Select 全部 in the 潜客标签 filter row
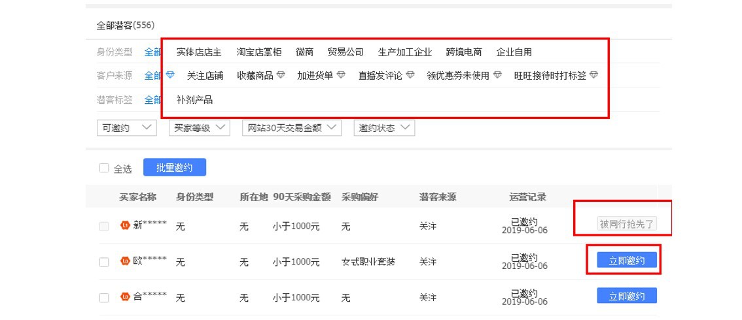Image resolution: width=742 pixels, height=320 pixels. coord(153,100)
